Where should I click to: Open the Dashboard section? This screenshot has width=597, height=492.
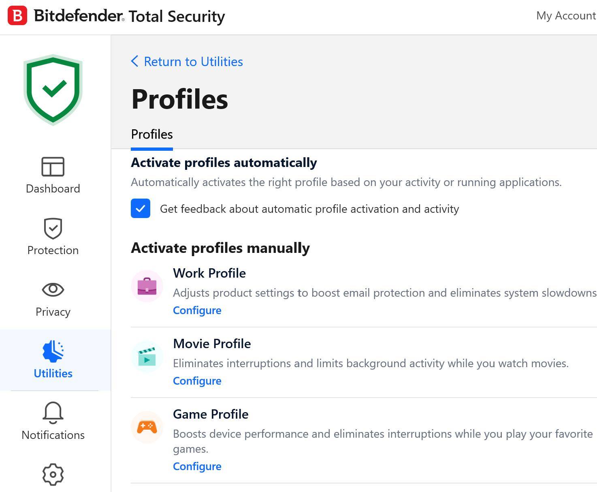click(x=53, y=175)
